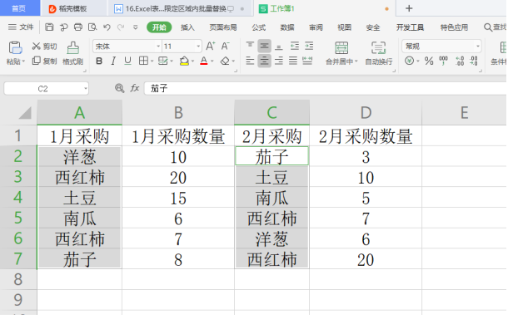Viewport: 508px width, 319px height.
Task: Expand quick access toolbar customize arrow
Action: pyautogui.click(x=136, y=27)
